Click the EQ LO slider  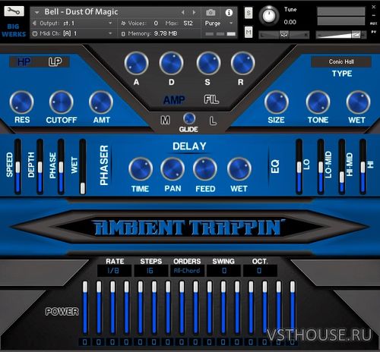pos(299,167)
